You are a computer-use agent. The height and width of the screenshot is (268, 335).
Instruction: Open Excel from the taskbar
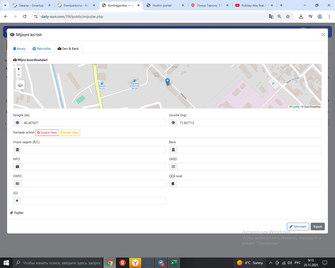coord(174,263)
